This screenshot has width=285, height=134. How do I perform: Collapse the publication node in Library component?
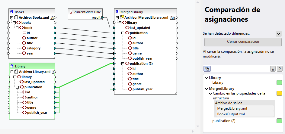tap(17, 87)
